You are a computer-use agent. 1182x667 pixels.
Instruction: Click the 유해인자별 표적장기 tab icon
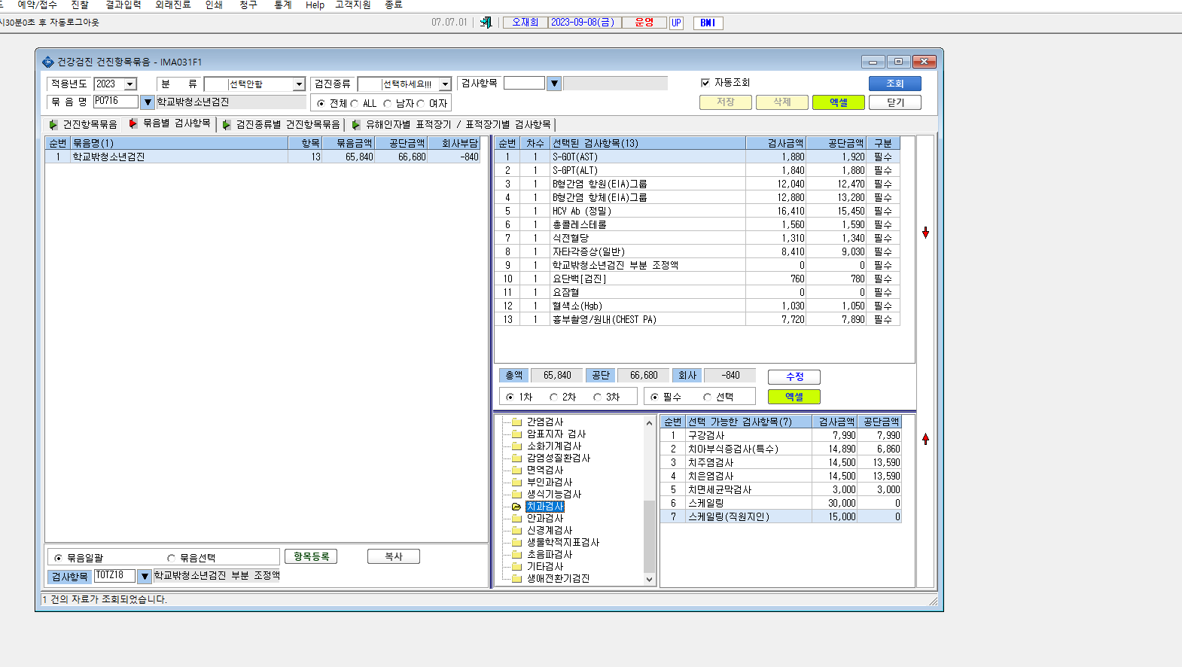click(356, 124)
